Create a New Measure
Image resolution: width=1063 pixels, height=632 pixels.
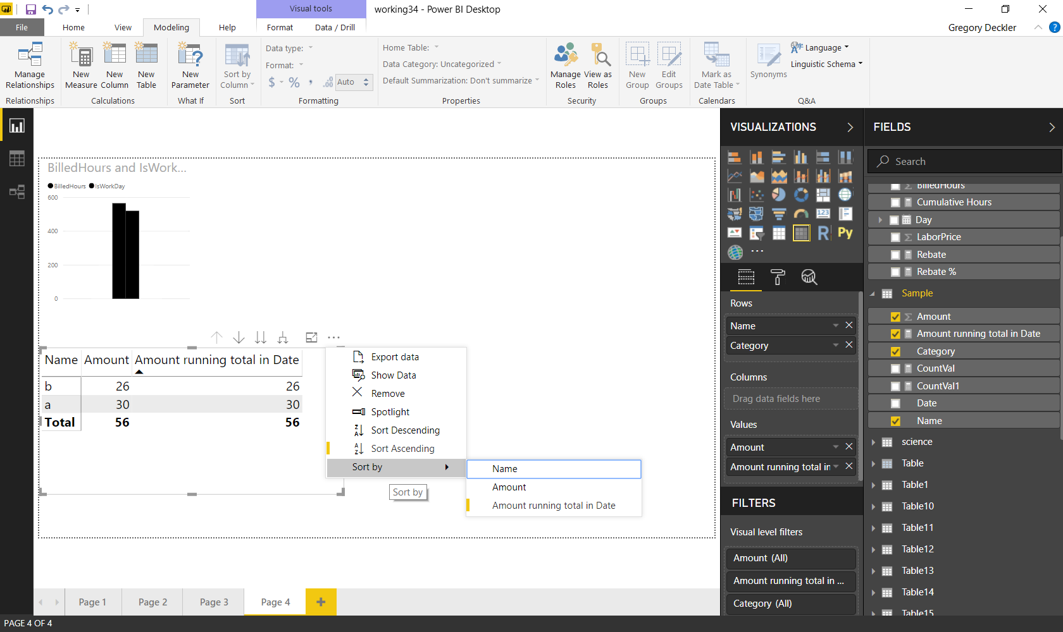point(81,66)
